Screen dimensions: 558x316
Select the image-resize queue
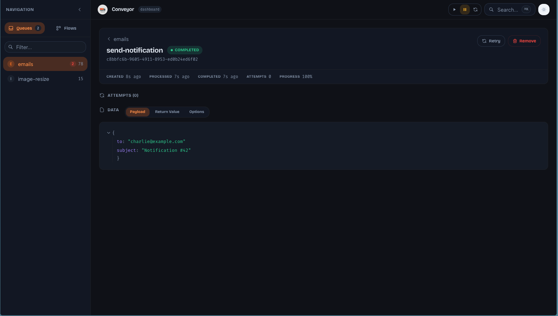pyautogui.click(x=45, y=79)
